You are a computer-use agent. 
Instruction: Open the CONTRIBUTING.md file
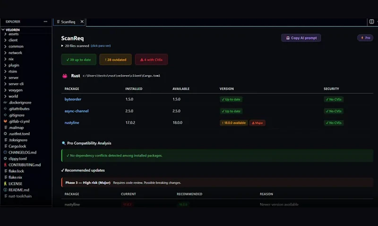[25, 165]
